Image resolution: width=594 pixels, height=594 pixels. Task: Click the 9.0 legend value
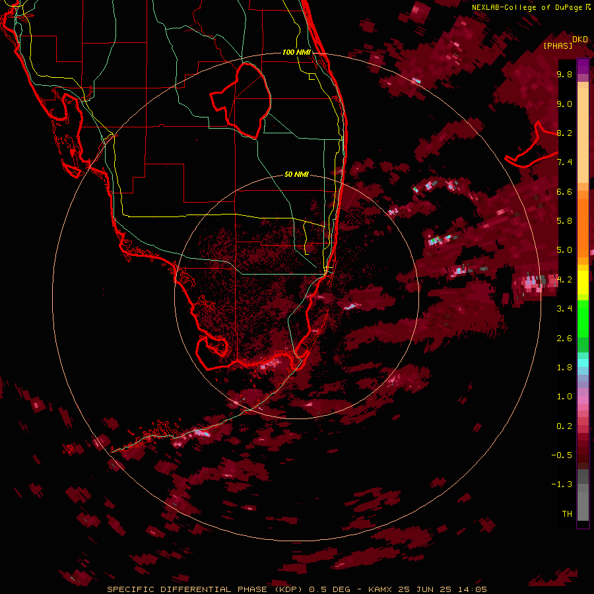pos(564,104)
